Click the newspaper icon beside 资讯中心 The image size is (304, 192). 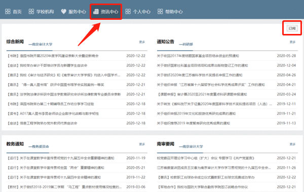[x=96, y=12]
